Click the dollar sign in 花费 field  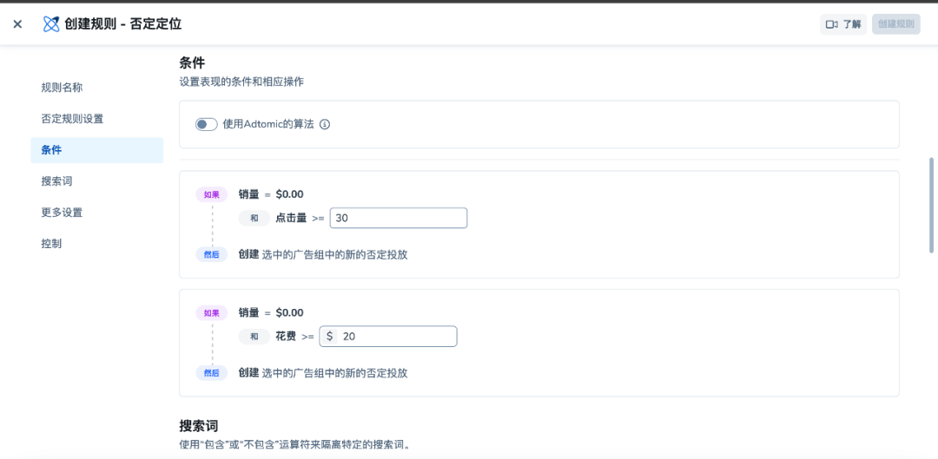(x=330, y=337)
